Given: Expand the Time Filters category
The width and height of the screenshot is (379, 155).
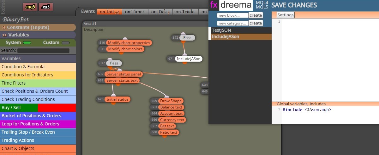Looking at the screenshot, I should coord(38,83).
